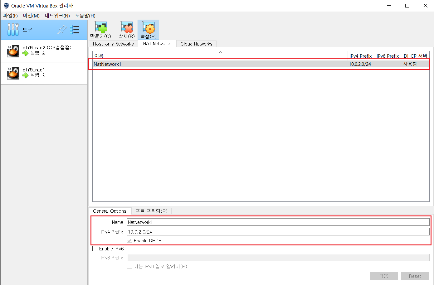Select the Tools (도구) item in sidebar
This screenshot has height=285, width=434.
click(44, 30)
